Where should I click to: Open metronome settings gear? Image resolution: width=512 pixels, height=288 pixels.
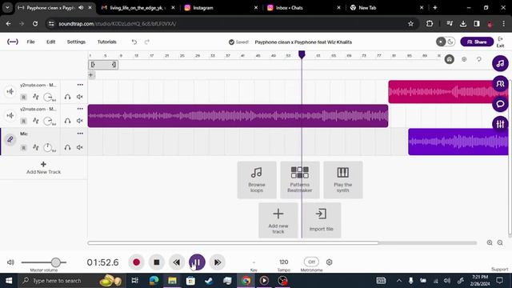click(329, 262)
